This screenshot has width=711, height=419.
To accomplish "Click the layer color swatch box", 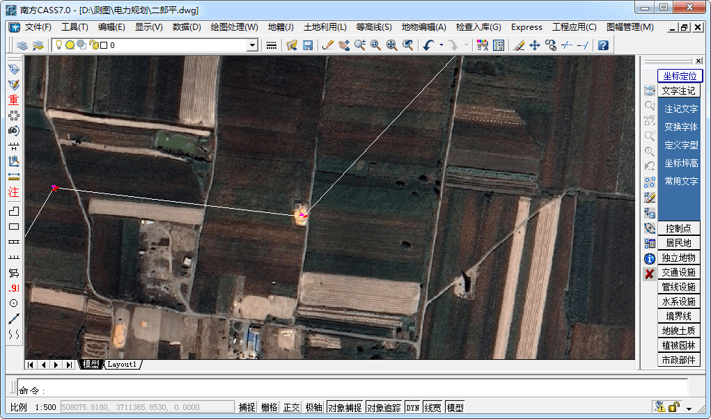I will click(104, 45).
